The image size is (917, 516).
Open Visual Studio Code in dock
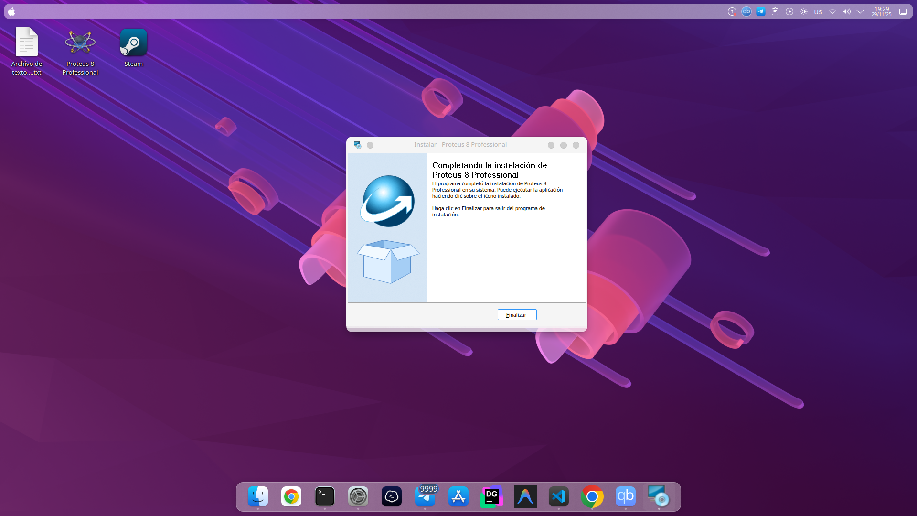[559, 497]
